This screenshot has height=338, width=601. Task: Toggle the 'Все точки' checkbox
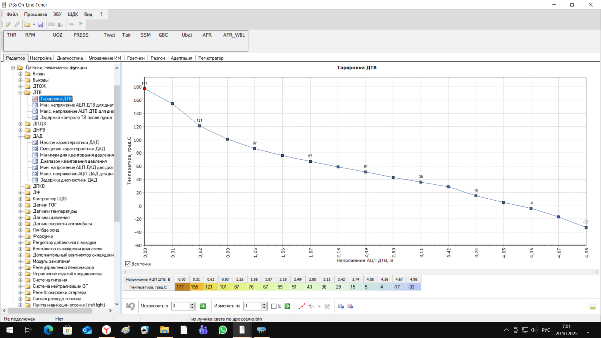click(x=128, y=264)
